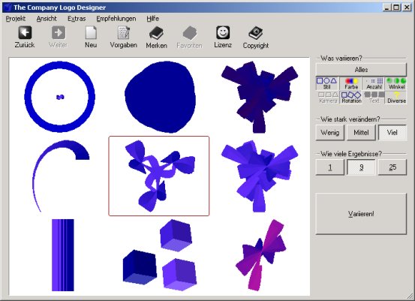Close the Company Logo Designer window
The image size is (415, 301).
[x=407, y=8]
